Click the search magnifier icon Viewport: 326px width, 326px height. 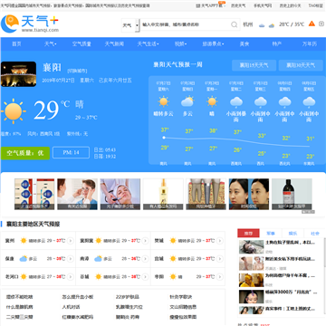[x=235, y=24]
